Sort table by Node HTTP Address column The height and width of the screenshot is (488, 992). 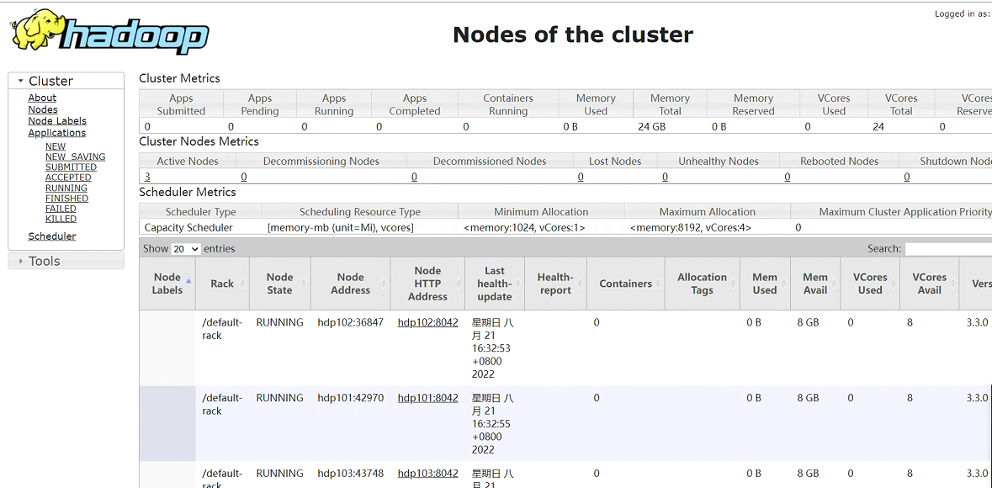click(x=427, y=284)
